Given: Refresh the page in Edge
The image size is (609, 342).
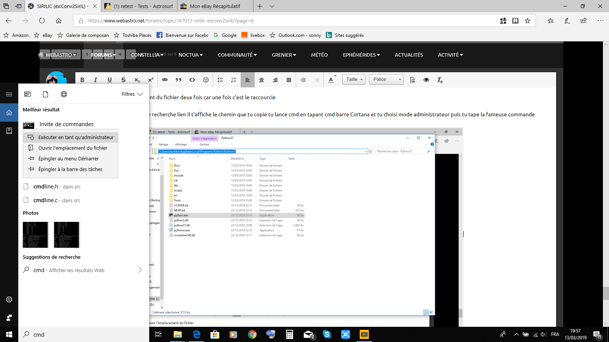Looking at the screenshot, I should click(42, 21).
